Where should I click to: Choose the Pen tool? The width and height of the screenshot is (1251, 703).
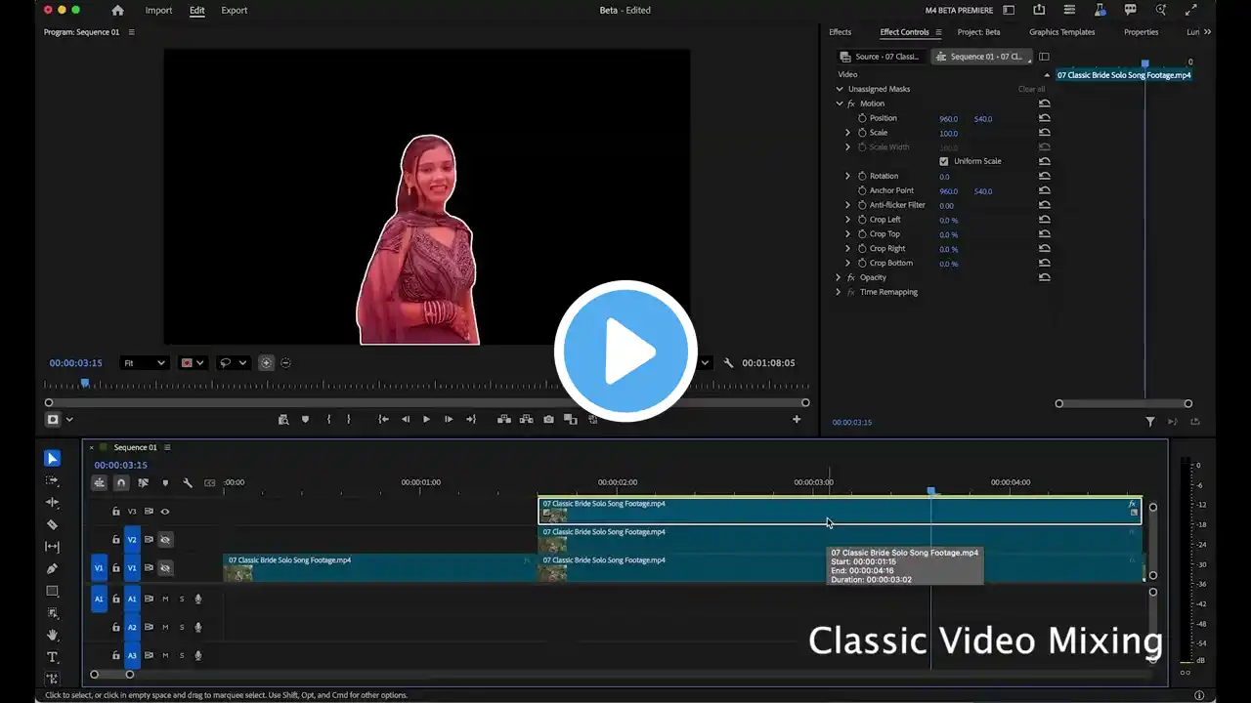pos(53,569)
